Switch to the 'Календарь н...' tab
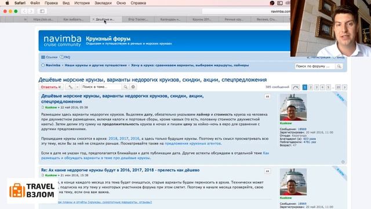The width and height of the screenshot is (371, 209). (x=170, y=19)
